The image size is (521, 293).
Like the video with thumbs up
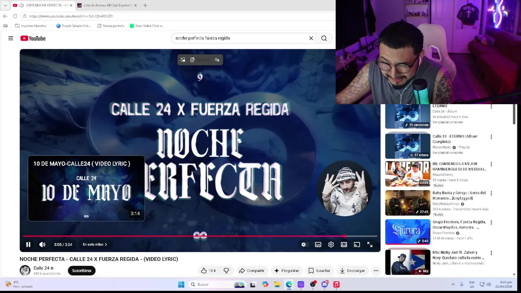tap(208, 271)
